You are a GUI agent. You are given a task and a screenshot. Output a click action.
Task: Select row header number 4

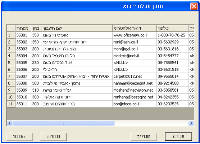pyautogui.click(x=11, y=56)
